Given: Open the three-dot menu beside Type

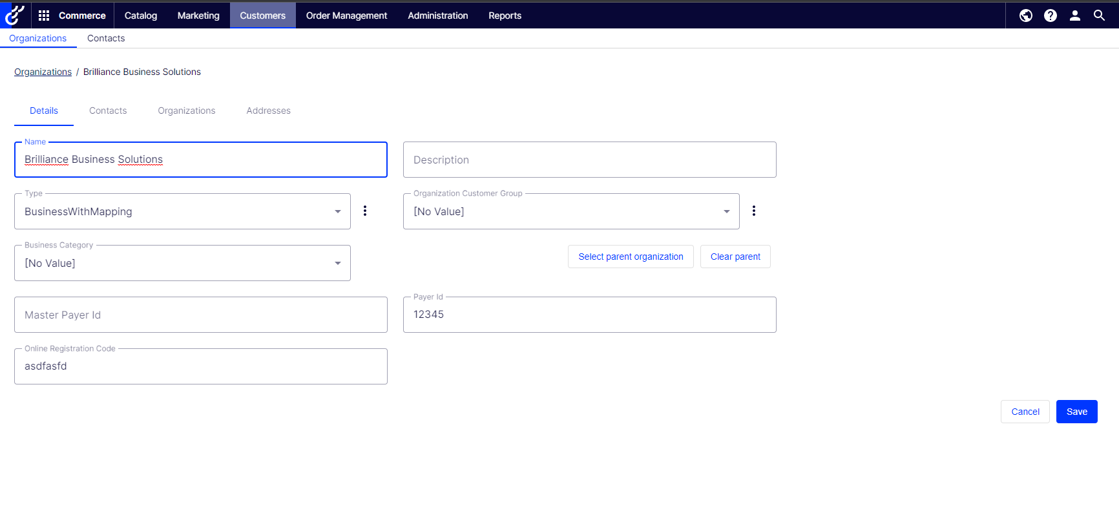Looking at the screenshot, I should click(x=365, y=211).
